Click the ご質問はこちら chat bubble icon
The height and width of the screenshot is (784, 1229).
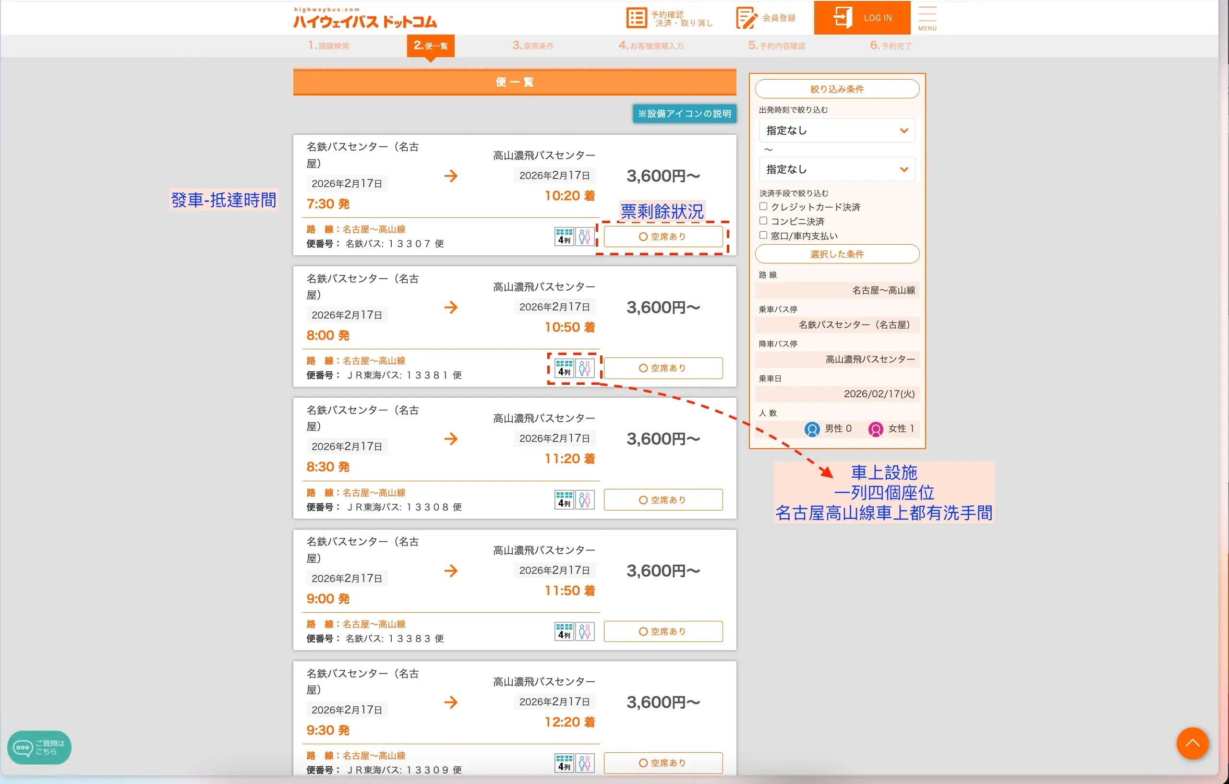(x=23, y=748)
